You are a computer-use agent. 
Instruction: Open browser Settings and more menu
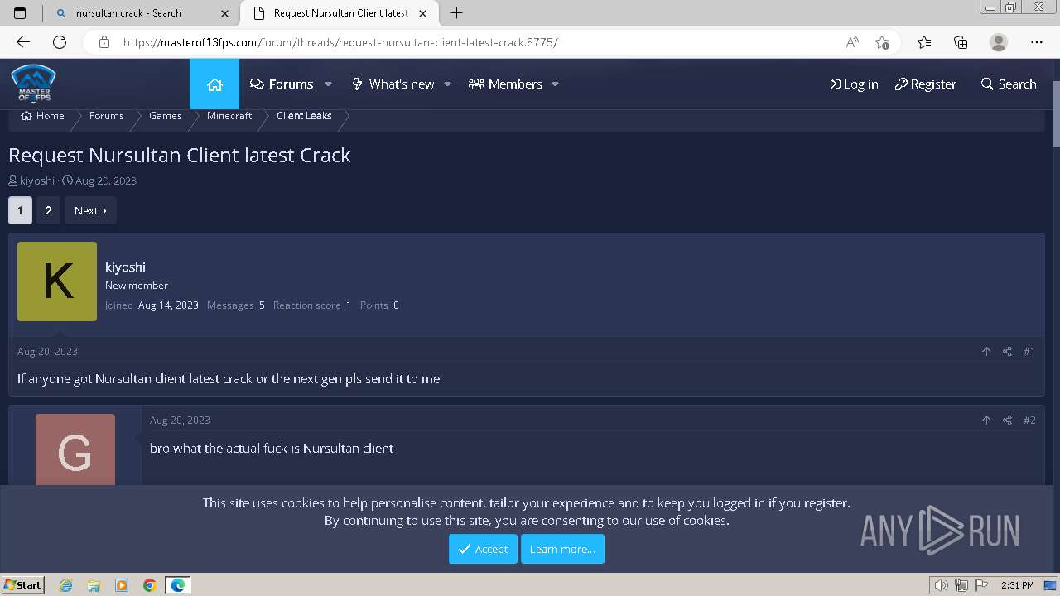pos(1037,42)
